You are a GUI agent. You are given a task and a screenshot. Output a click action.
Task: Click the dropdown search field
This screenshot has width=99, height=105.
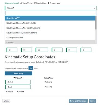tap(51, 13)
